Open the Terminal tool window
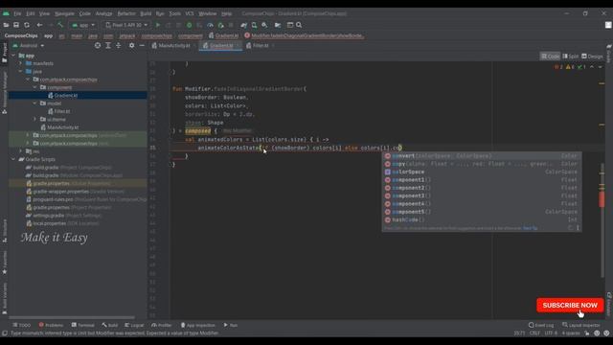Screen dimensions: 613x345 tap(83, 325)
